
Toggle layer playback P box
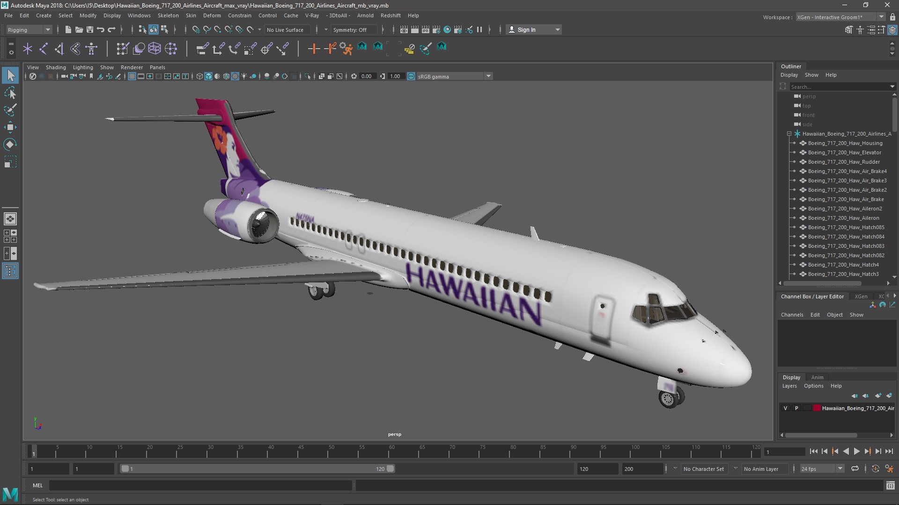point(796,408)
